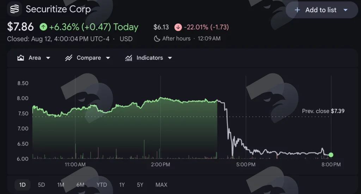Click the moon After hours icon

(157, 38)
